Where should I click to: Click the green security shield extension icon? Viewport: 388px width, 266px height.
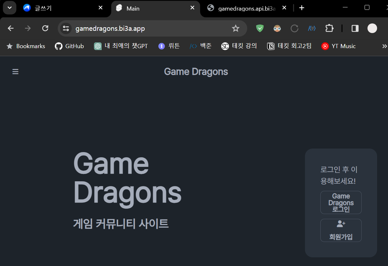(259, 28)
